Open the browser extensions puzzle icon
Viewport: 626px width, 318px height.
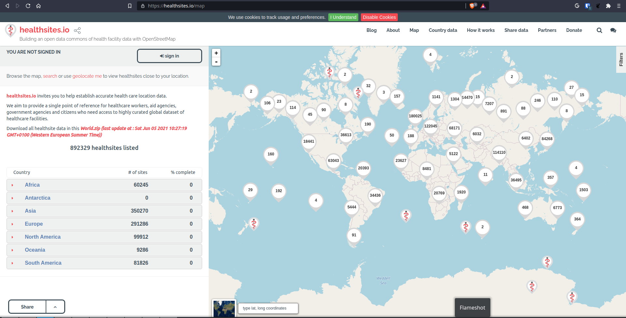(608, 6)
